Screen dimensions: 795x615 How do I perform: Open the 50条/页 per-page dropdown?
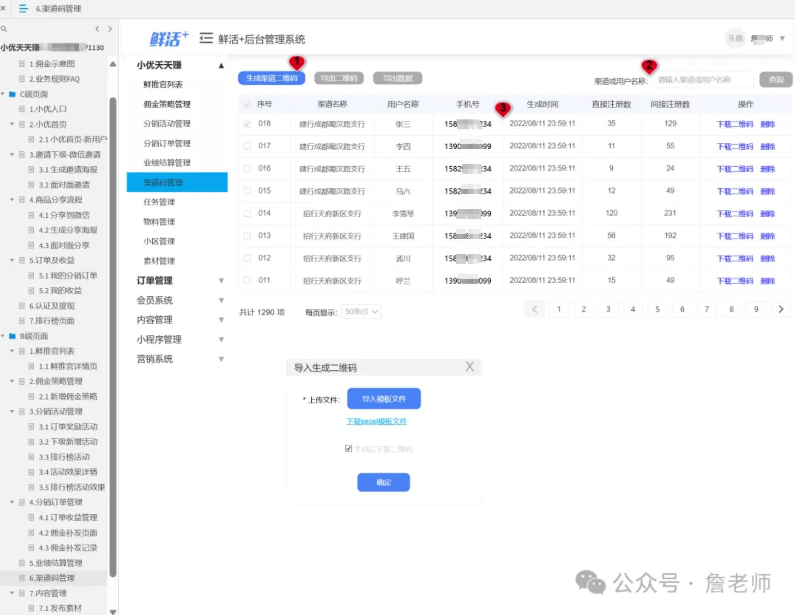(x=361, y=311)
